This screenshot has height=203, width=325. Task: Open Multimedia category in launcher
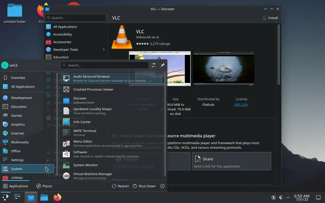(27, 142)
